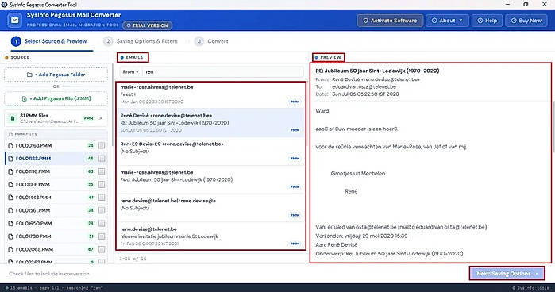Click the file icon in Add Pegasus File
This screenshot has width=555, height=292.
point(25,98)
